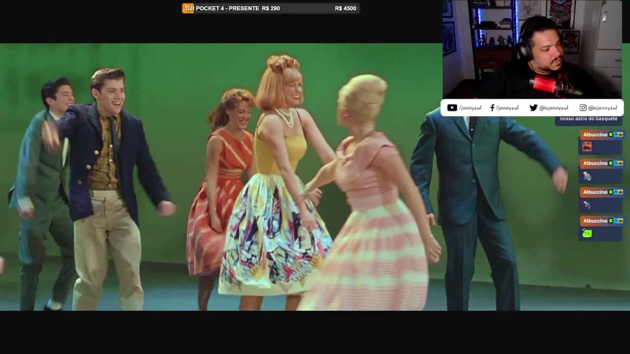
Task: Click the laughing man face emote in chat
Action: (x=587, y=146)
